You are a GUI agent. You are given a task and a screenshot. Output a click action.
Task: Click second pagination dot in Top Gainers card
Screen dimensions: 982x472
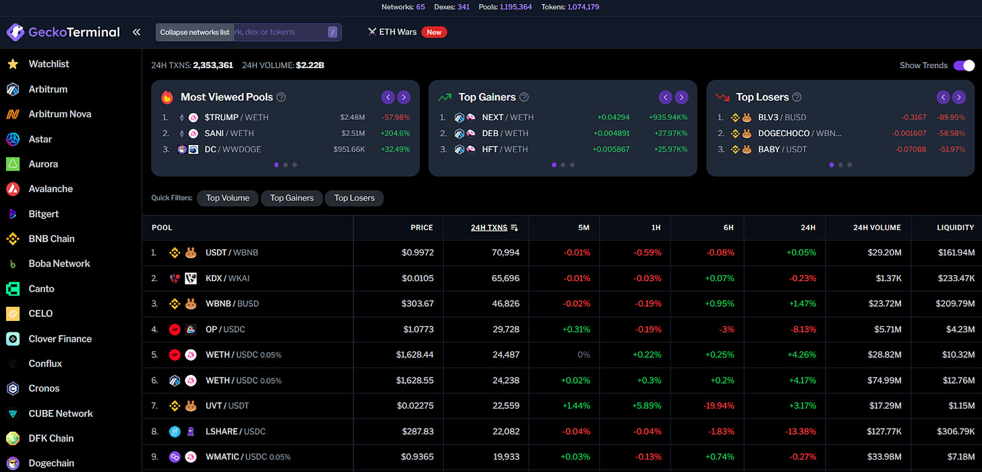(x=563, y=165)
